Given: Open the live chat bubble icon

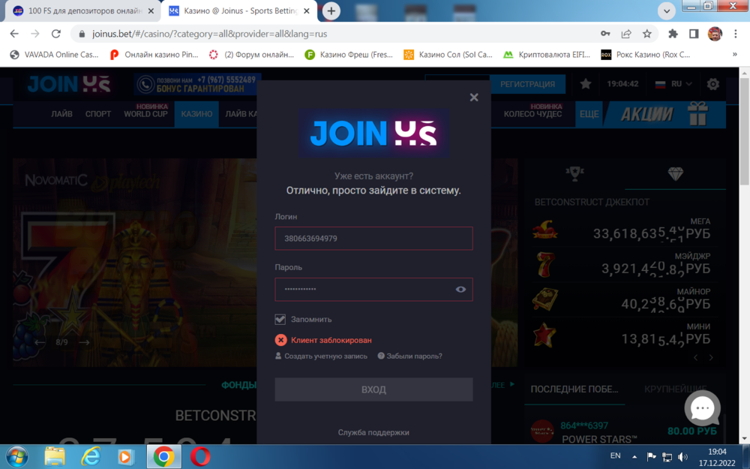Looking at the screenshot, I should (x=702, y=408).
